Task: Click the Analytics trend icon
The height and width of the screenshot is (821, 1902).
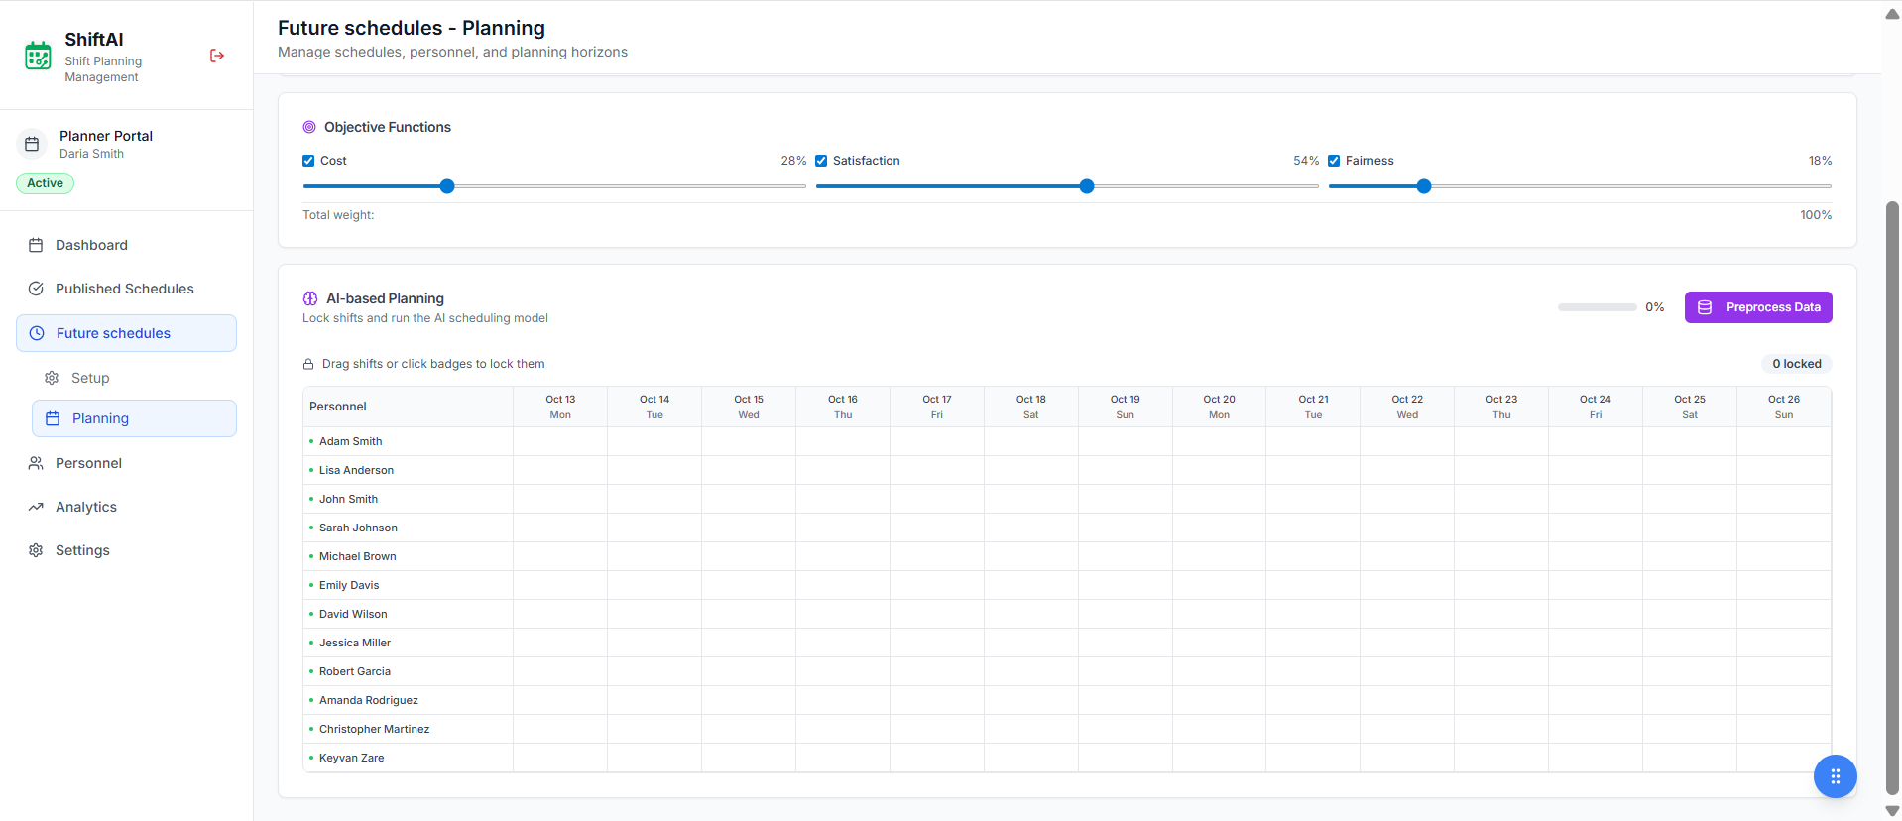Action: pyautogui.click(x=36, y=507)
